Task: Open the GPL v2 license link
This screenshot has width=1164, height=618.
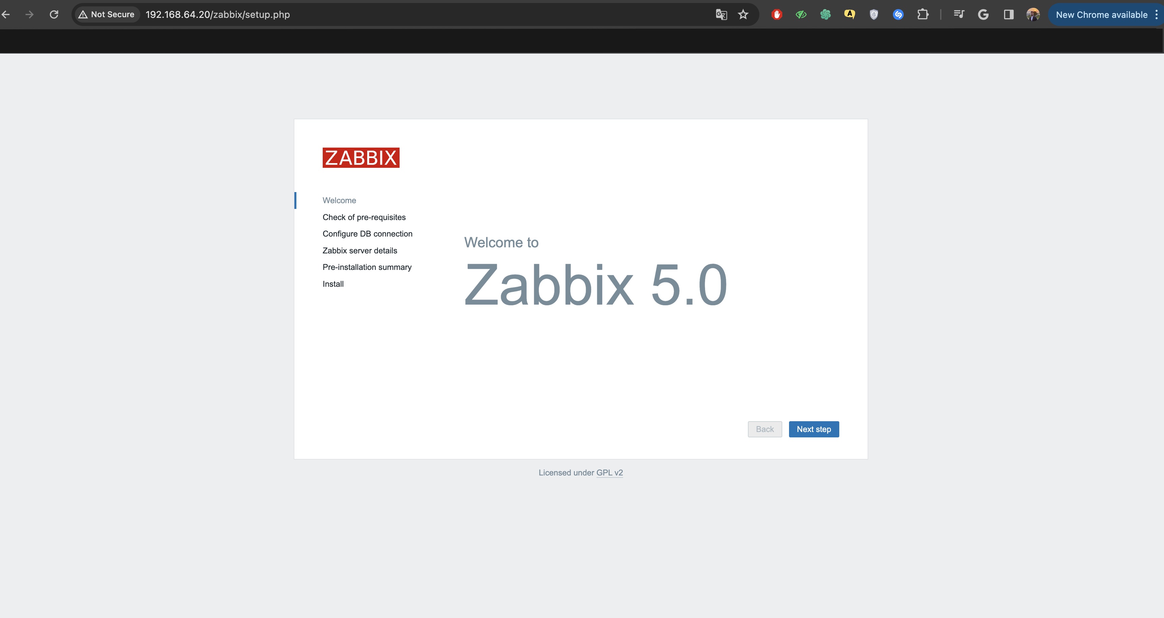Action: tap(610, 473)
